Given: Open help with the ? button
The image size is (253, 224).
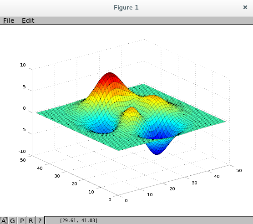Looking at the screenshot, I should pyautogui.click(x=40, y=220).
